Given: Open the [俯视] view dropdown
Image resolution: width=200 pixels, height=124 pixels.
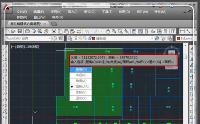Looking at the screenshot, I should point(20,47).
